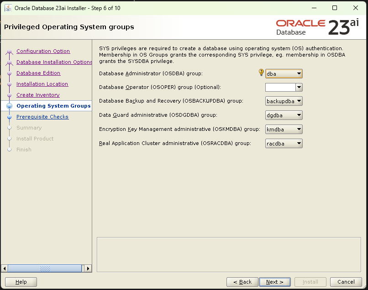Click the Summary step circle in the progress train
The width and height of the screenshot is (368, 290).
[x=9, y=128]
